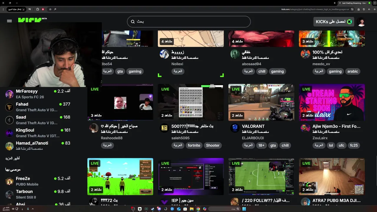Screen dimensions: 377x212
Task: Open ZouLairx Stream Starting Soon thumbnail
Action: click(x=332, y=102)
